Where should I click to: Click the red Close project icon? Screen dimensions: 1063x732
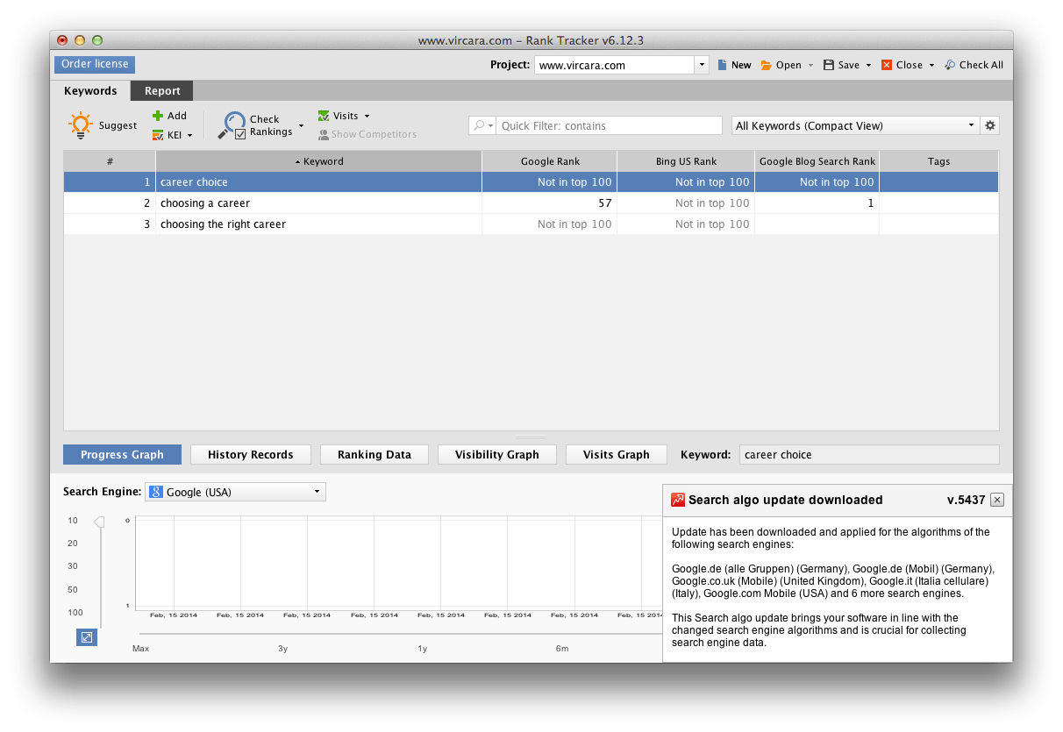(887, 65)
